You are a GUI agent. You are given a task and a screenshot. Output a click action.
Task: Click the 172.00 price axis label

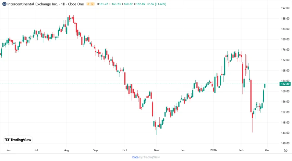285,60
